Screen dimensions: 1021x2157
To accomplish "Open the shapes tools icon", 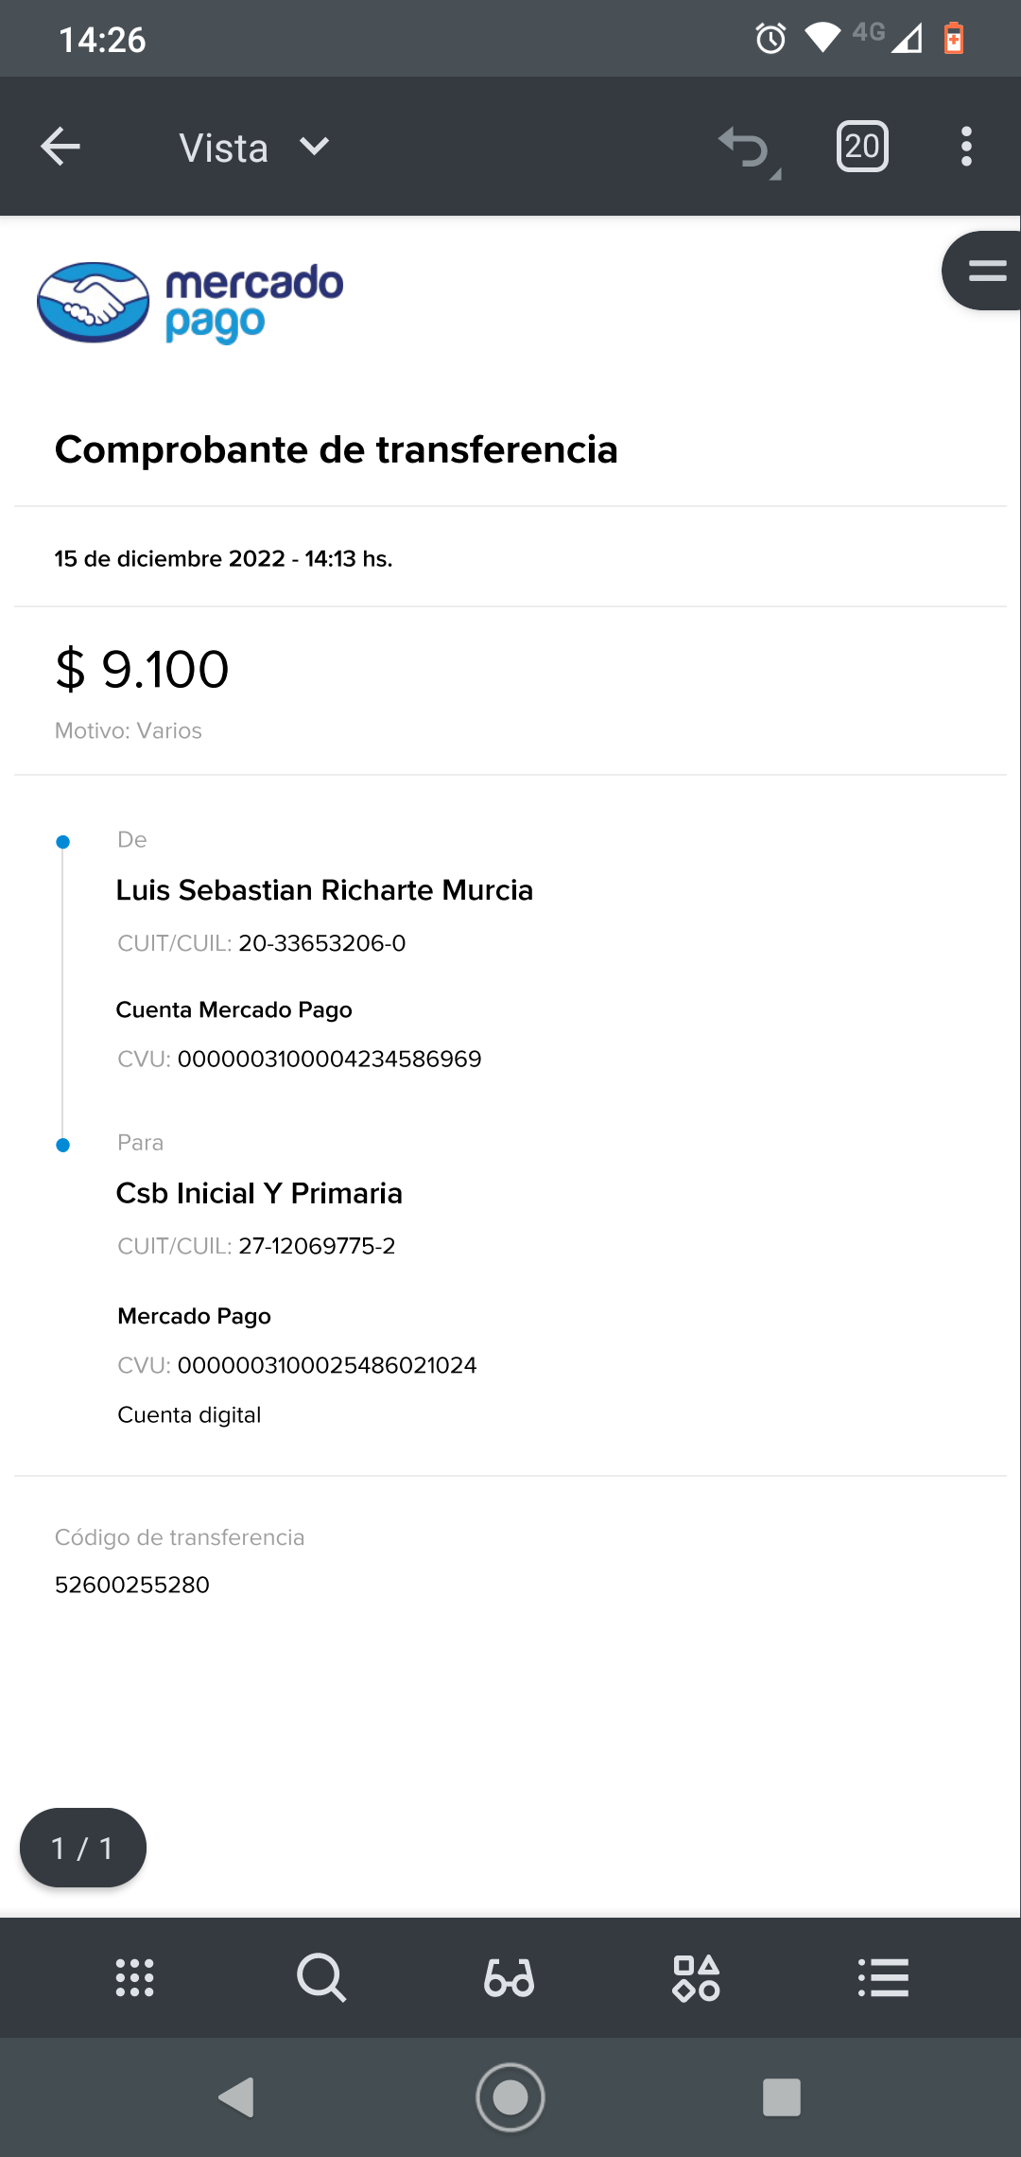I will 696,1977.
